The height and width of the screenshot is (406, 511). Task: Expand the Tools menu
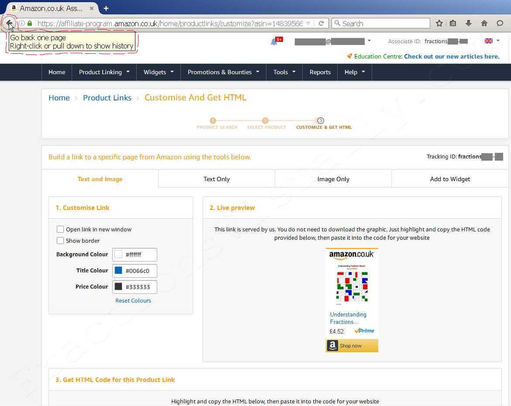pos(284,72)
